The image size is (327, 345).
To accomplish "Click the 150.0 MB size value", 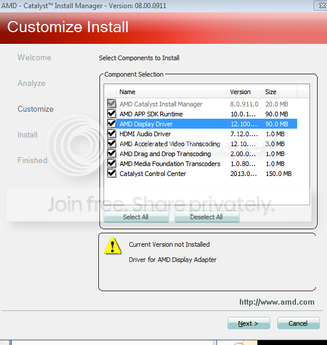I will pos(278,174).
